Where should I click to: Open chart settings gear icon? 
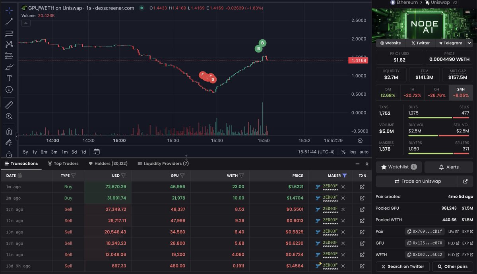(360, 141)
